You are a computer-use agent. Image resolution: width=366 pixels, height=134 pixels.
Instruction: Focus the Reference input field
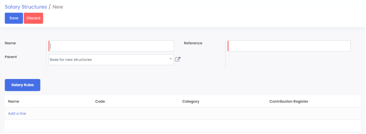tap(289, 46)
